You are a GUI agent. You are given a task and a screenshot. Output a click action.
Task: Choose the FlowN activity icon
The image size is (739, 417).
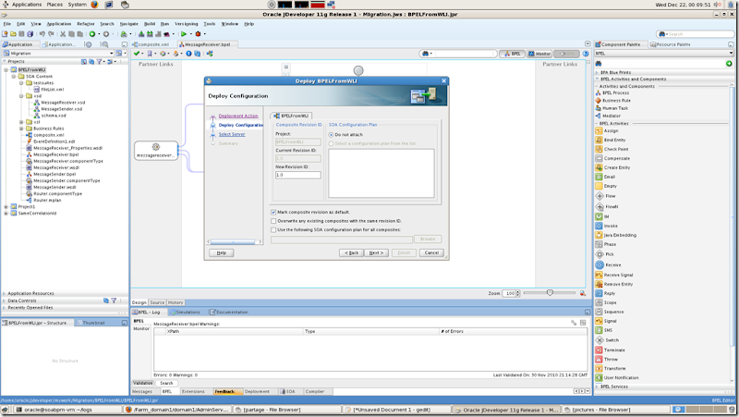pyautogui.click(x=600, y=206)
